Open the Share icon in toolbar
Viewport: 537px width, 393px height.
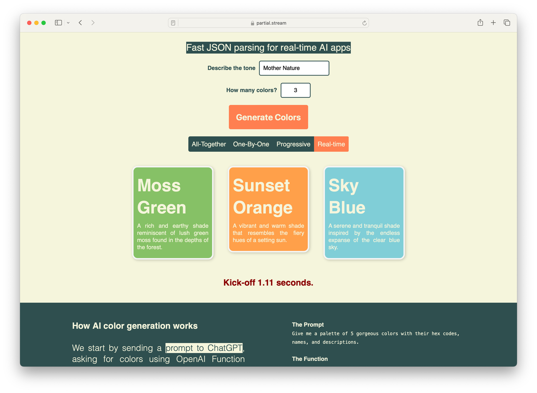tap(480, 23)
